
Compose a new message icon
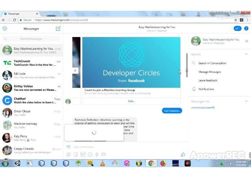pos(58,28)
